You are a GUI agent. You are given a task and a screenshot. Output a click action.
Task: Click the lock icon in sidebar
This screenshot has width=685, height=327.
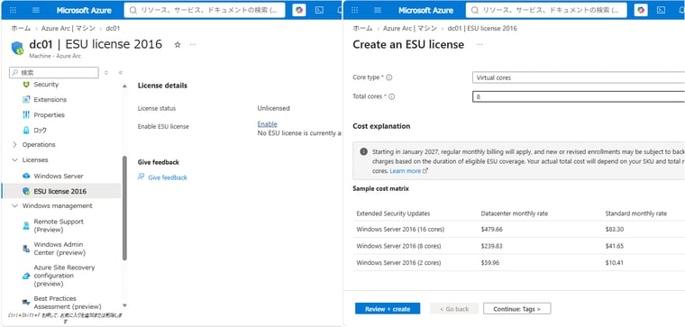point(26,130)
